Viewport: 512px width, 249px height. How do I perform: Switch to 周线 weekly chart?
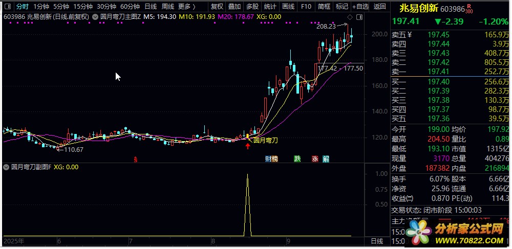[x=168, y=6]
